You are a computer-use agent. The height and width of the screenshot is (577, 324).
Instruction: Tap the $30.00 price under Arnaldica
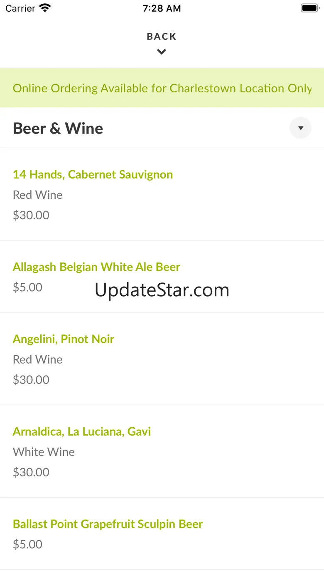[31, 472]
